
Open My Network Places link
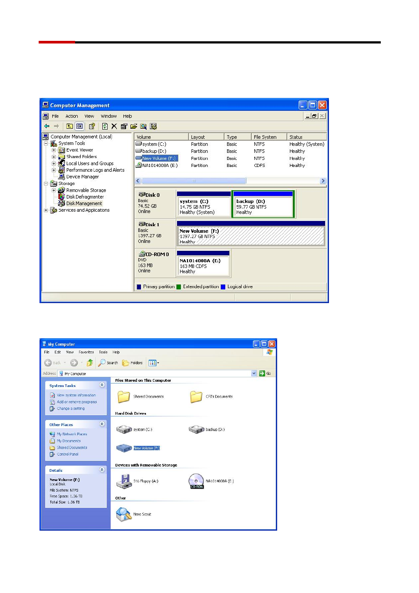click(72, 434)
